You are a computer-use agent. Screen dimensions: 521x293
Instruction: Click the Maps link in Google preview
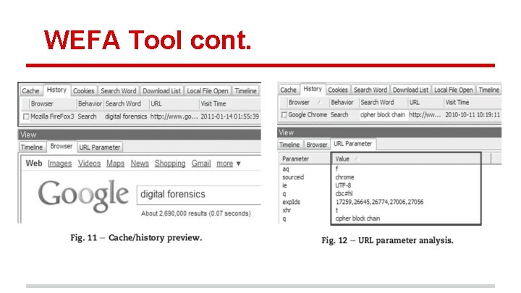click(115, 164)
